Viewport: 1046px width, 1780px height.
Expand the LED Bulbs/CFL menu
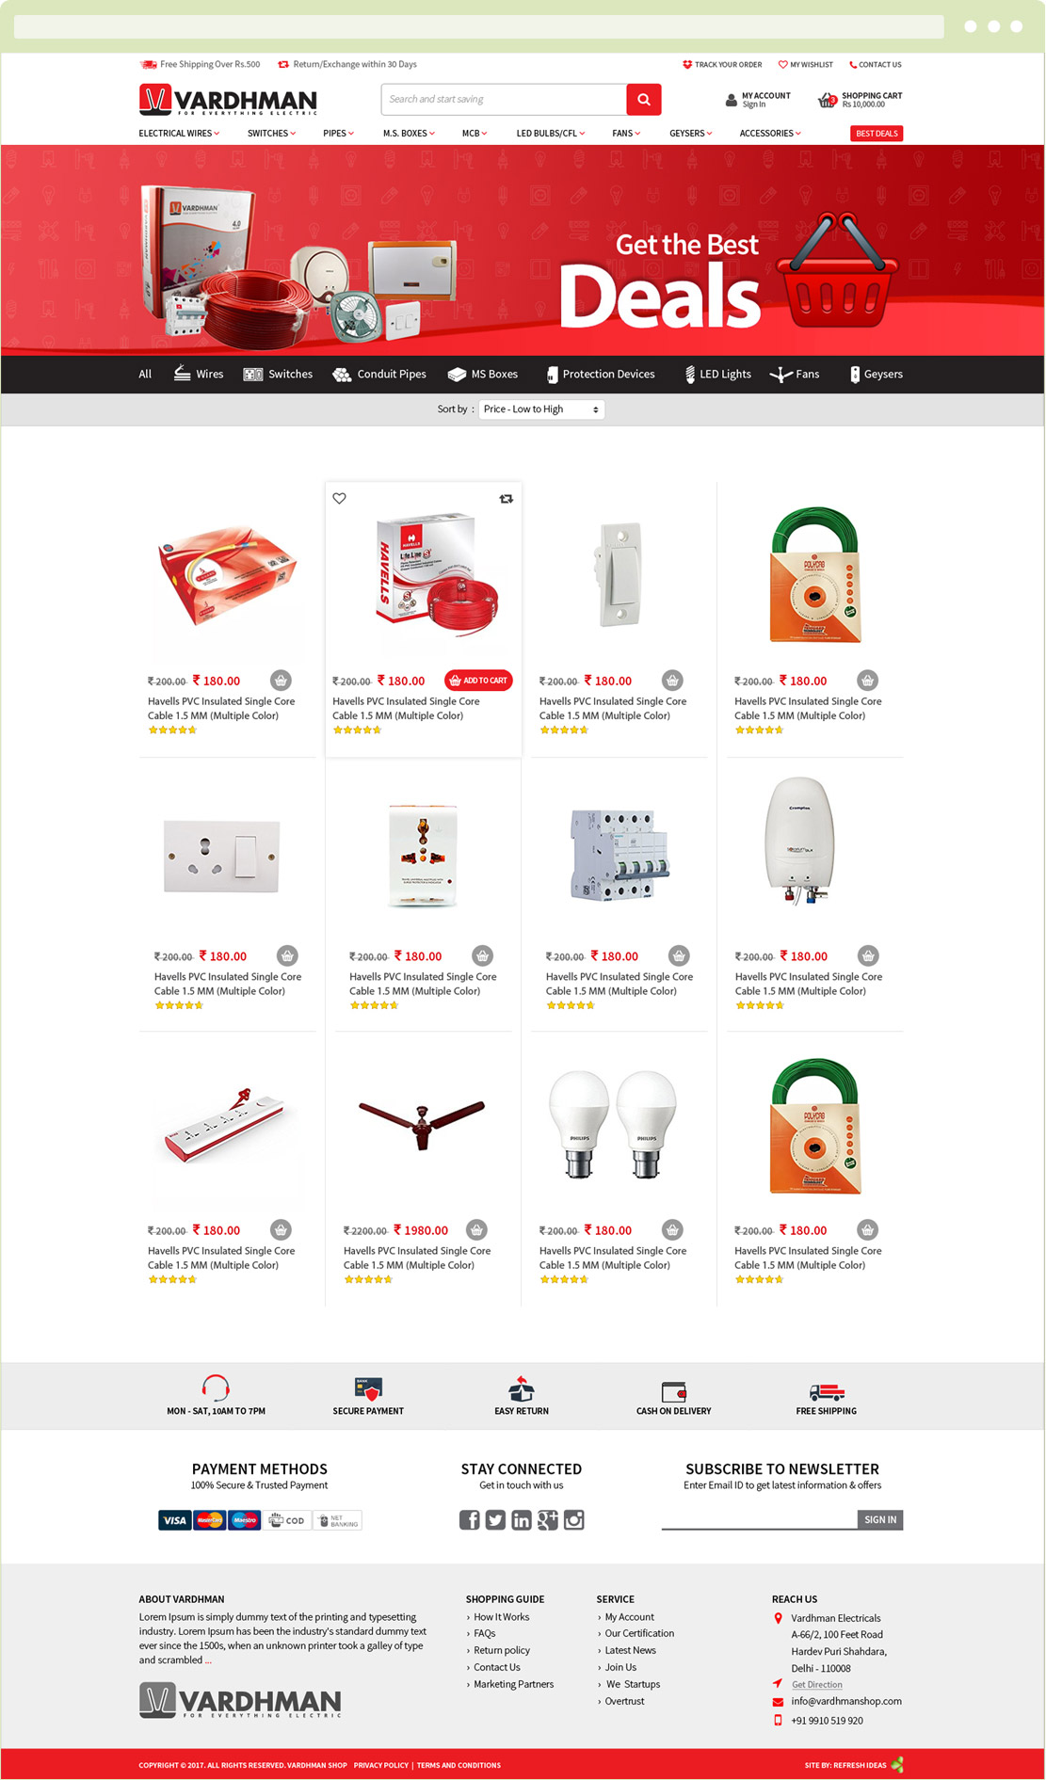point(551,134)
